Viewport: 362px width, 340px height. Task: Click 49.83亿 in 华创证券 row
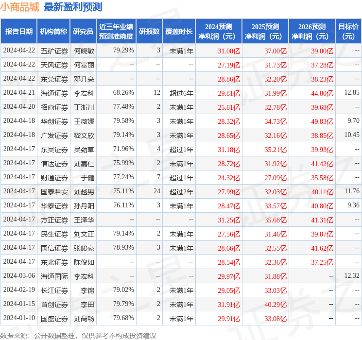[322, 121]
